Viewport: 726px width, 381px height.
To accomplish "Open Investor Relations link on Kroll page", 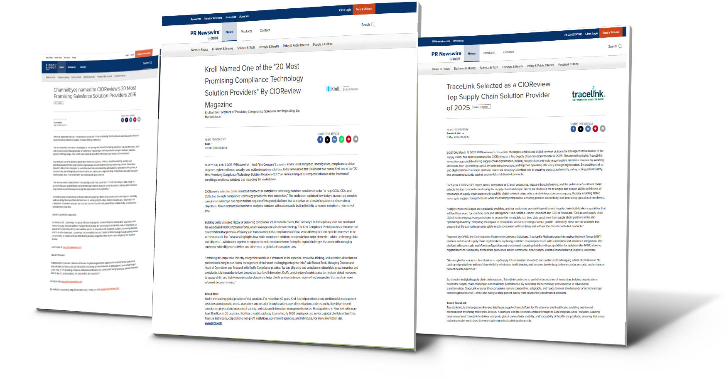I will (x=213, y=18).
